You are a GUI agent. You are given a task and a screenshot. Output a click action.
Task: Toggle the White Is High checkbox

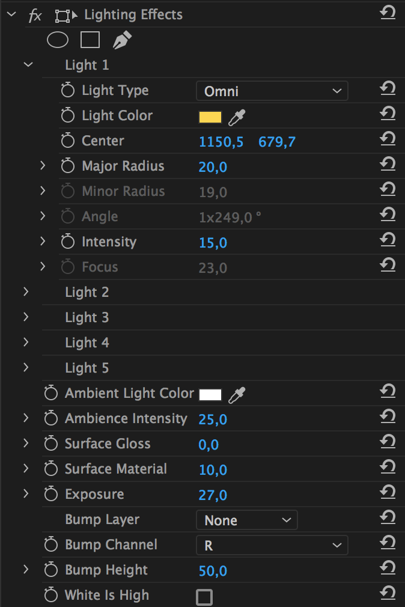tap(204, 597)
